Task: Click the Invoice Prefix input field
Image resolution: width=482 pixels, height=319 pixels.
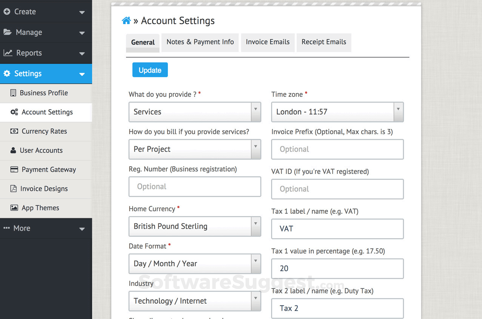Action: [337, 149]
